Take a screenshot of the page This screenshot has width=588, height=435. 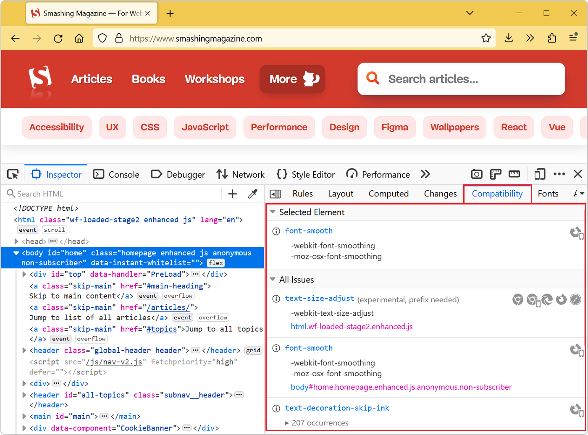477,174
